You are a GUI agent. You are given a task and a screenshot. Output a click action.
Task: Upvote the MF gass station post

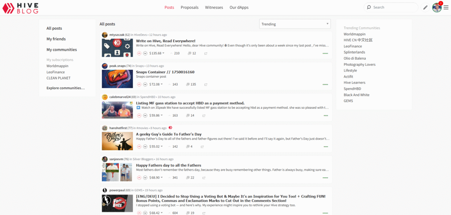(139, 115)
